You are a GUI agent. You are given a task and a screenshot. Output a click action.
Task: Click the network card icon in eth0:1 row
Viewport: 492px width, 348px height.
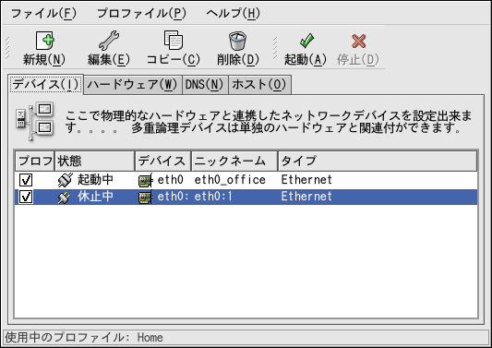tap(146, 197)
